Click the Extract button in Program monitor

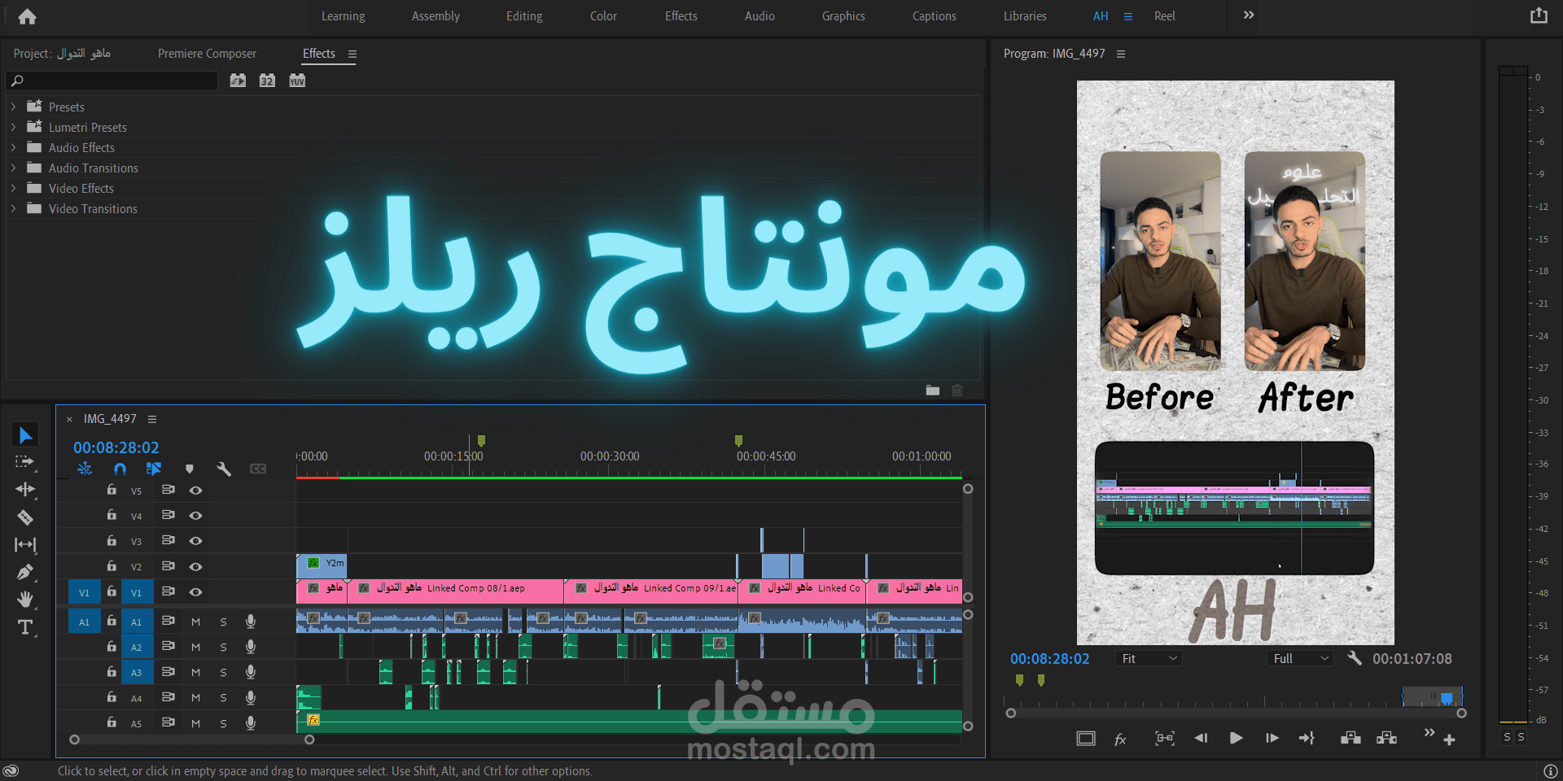1386,738
